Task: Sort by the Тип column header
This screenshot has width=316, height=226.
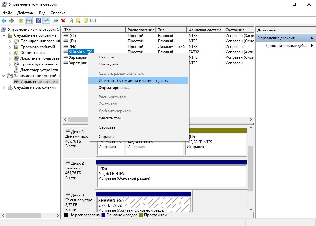Action: pos(171,30)
